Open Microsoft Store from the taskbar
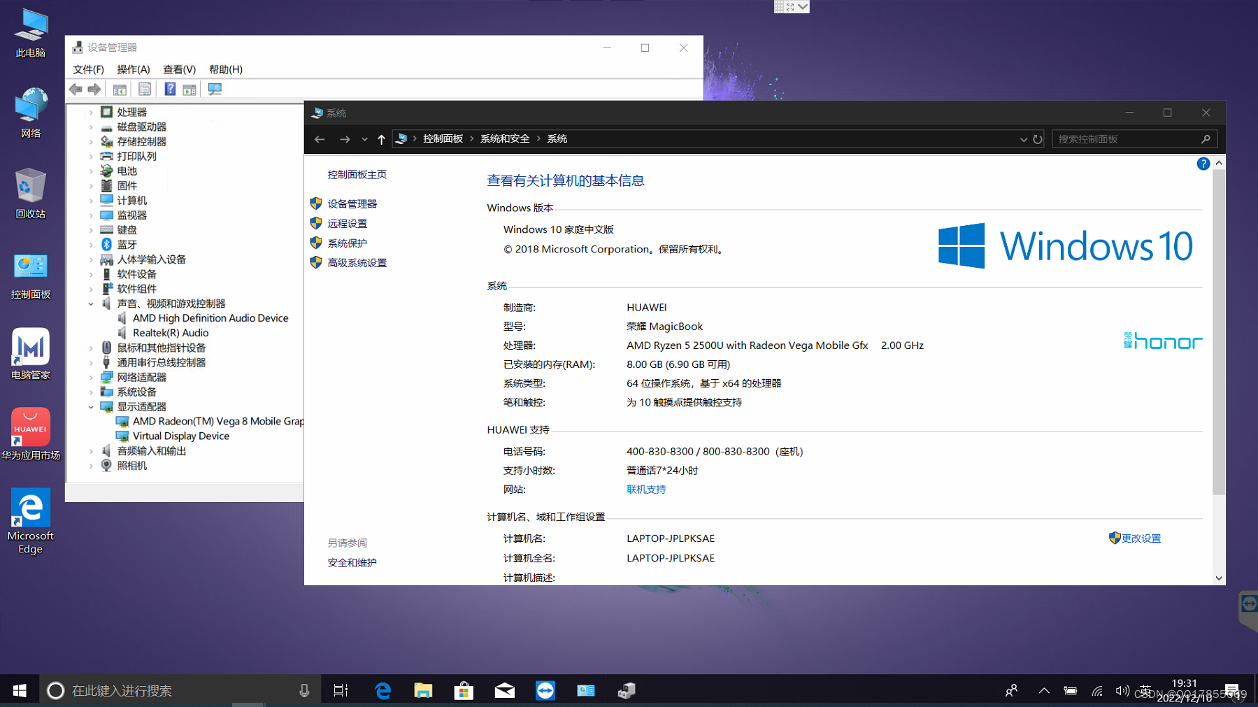 (x=464, y=691)
